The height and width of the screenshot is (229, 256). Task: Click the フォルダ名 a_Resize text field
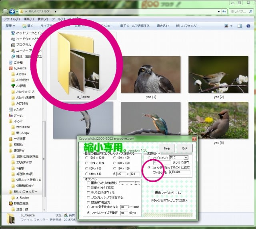tap(179, 172)
